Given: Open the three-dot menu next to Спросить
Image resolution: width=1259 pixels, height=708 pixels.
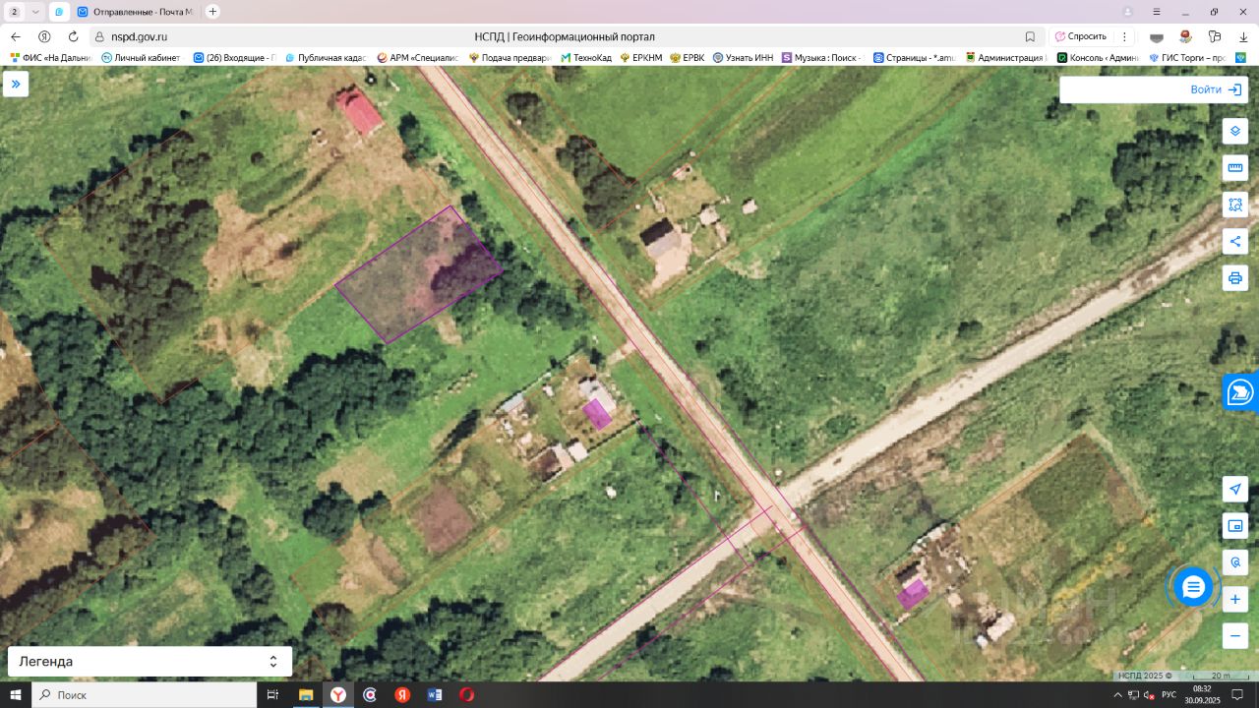Looking at the screenshot, I should point(1124,36).
